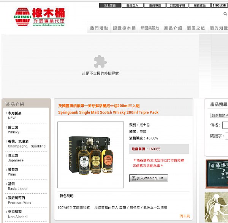Click the 回上頁 back link

(185, 216)
